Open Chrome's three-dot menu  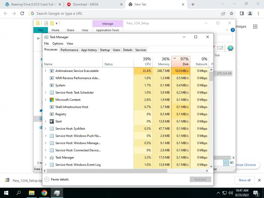(x=258, y=13)
